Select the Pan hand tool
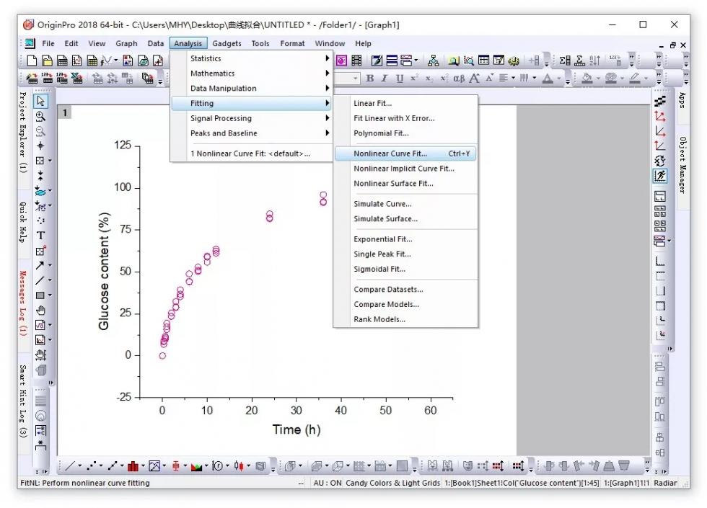The width and height of the screenshot is (707, 508). click(40, 311)
